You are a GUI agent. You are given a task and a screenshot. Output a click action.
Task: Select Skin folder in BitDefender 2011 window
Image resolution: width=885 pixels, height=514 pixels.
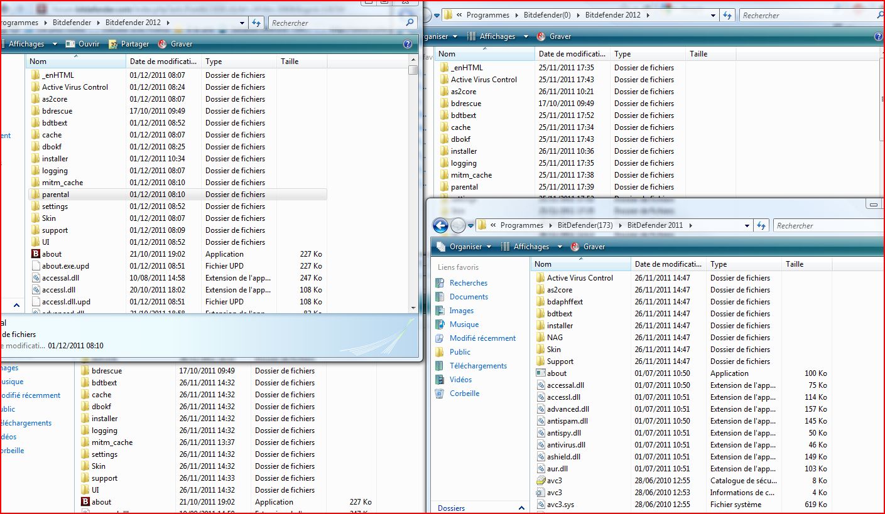point(549,350)
